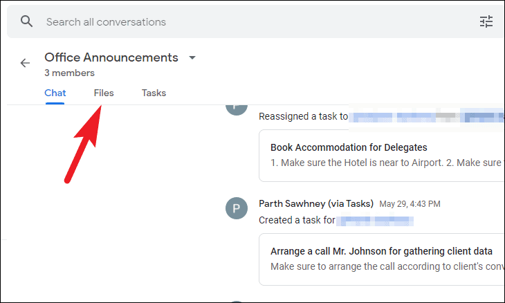Click Parth Sawhney's avatar icon
505x303 pixels.
[237, 208]
